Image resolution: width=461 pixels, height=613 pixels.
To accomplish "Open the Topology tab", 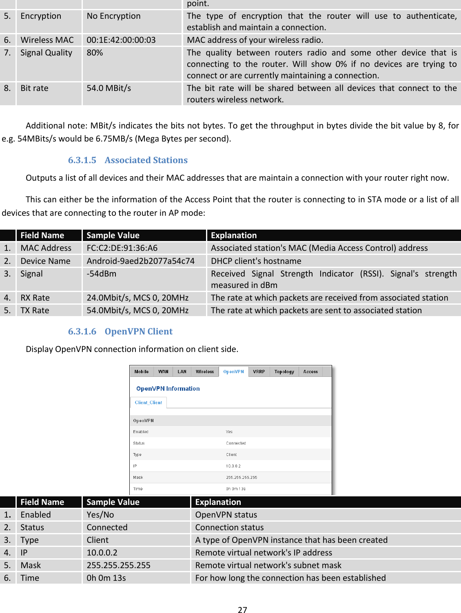I will pyautogui.click(x=284, y=372).
